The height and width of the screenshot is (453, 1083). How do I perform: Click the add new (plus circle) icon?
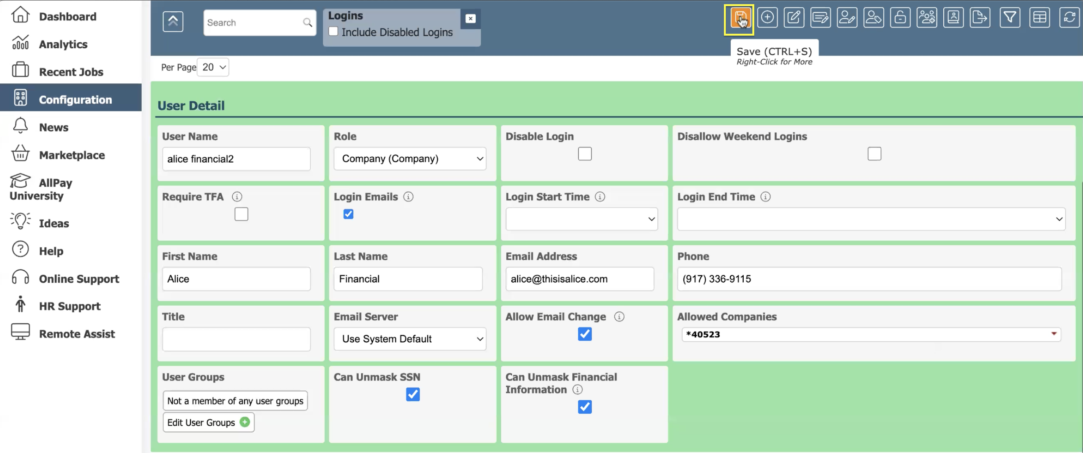[x=767, y=18]
